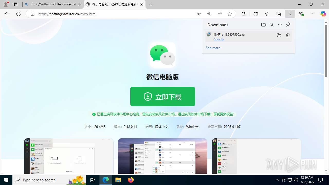The width and height of the screenshot is (329, 185).
Task: Add this page to favorites star
Action: click(230, 14)
